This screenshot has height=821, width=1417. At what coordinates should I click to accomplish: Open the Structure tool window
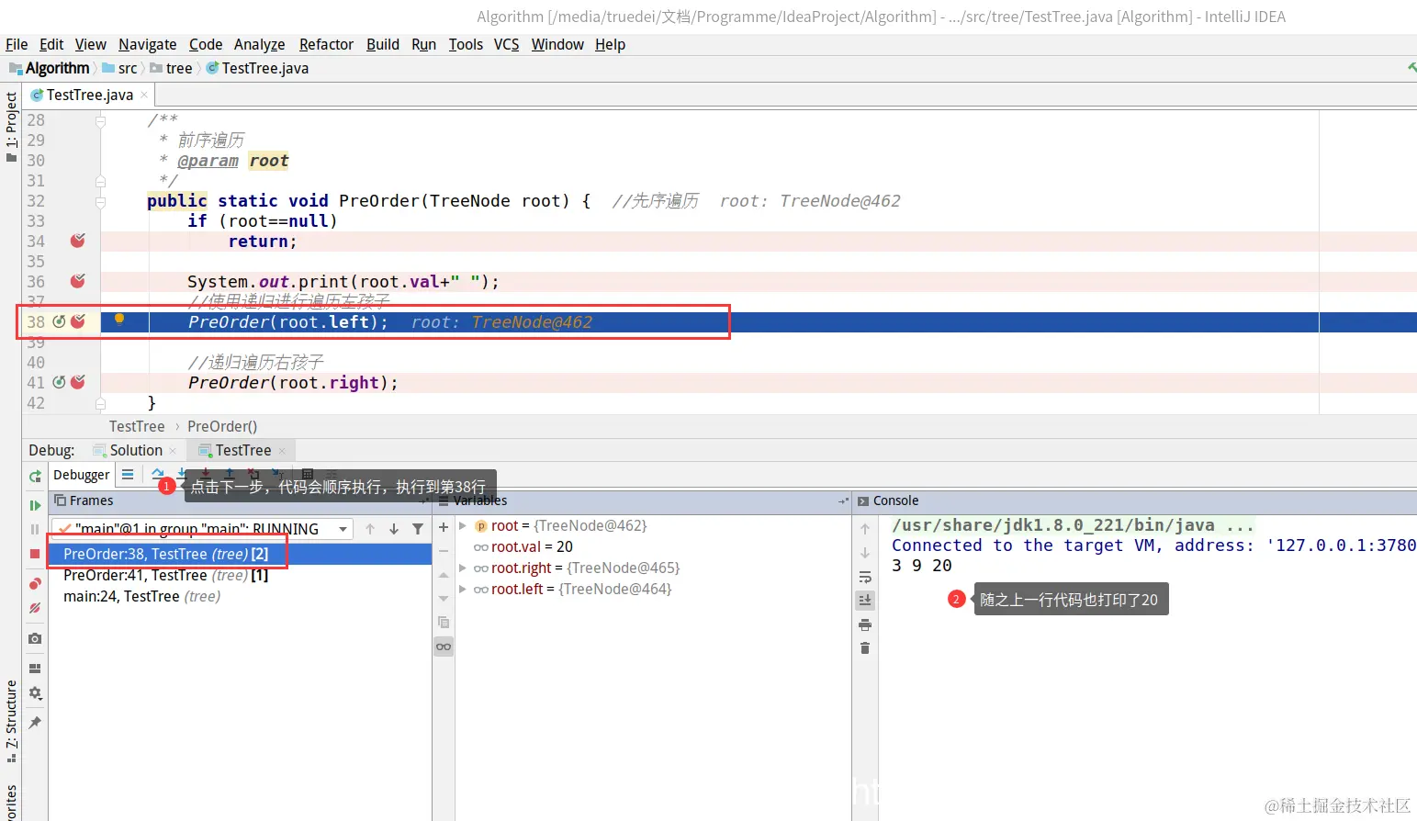(x=11, y=722)
